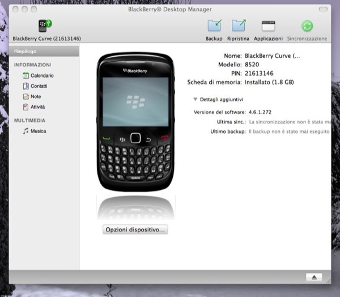Click the Applicazioni toolbar label
340x297 pixels.
268,39
